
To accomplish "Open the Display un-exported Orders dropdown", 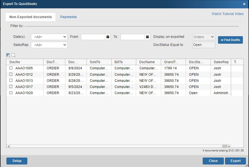I will [203, 37].
